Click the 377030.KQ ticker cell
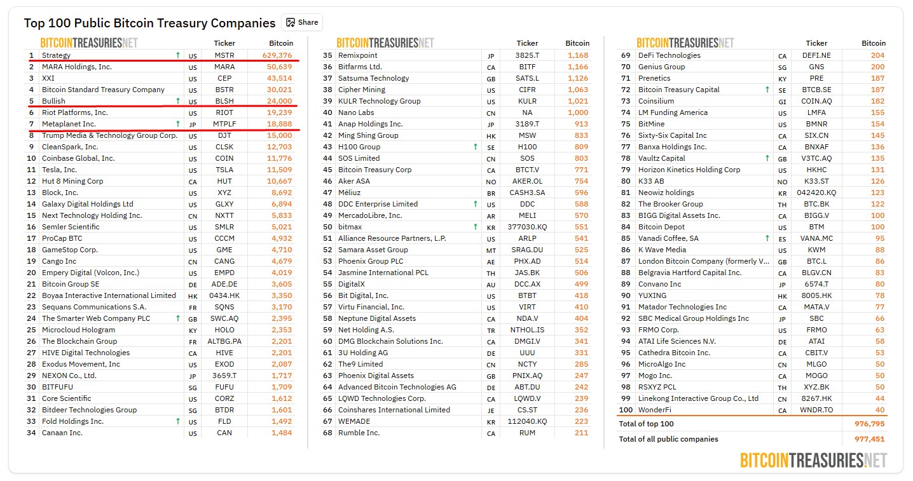The image size is (913, 481). [527, 227]
